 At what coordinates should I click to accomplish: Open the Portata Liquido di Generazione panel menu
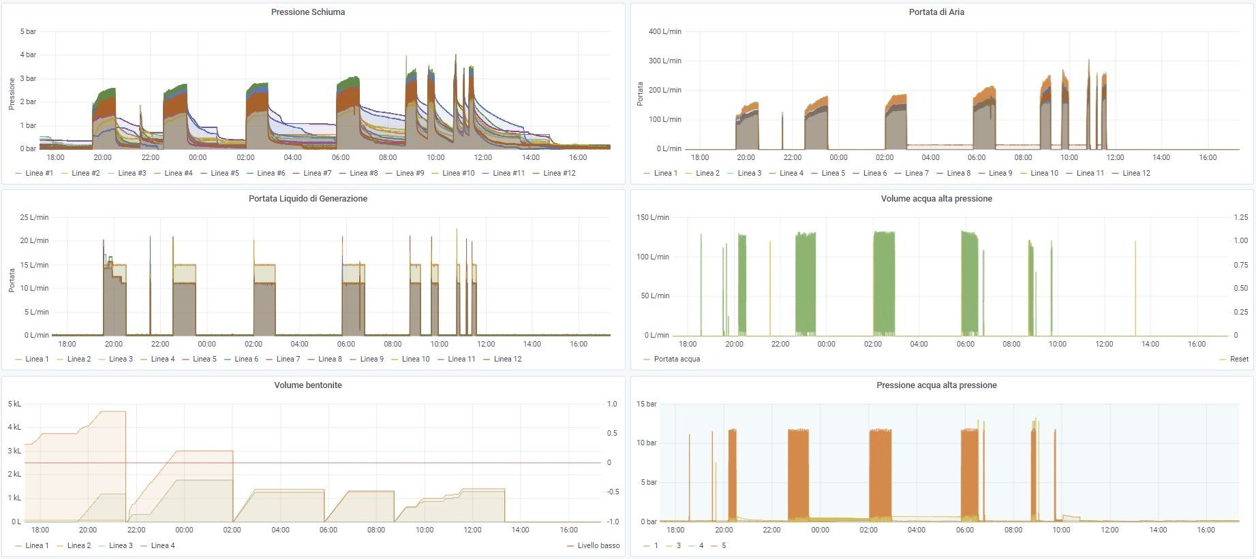[x=307, y=199]
